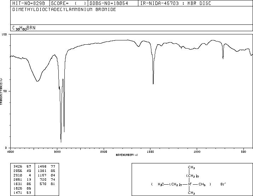Image resolution: width=253 pixels, height=196 pixels.
Task: Click transmittance value 74 beside 720
Action: 53,179
